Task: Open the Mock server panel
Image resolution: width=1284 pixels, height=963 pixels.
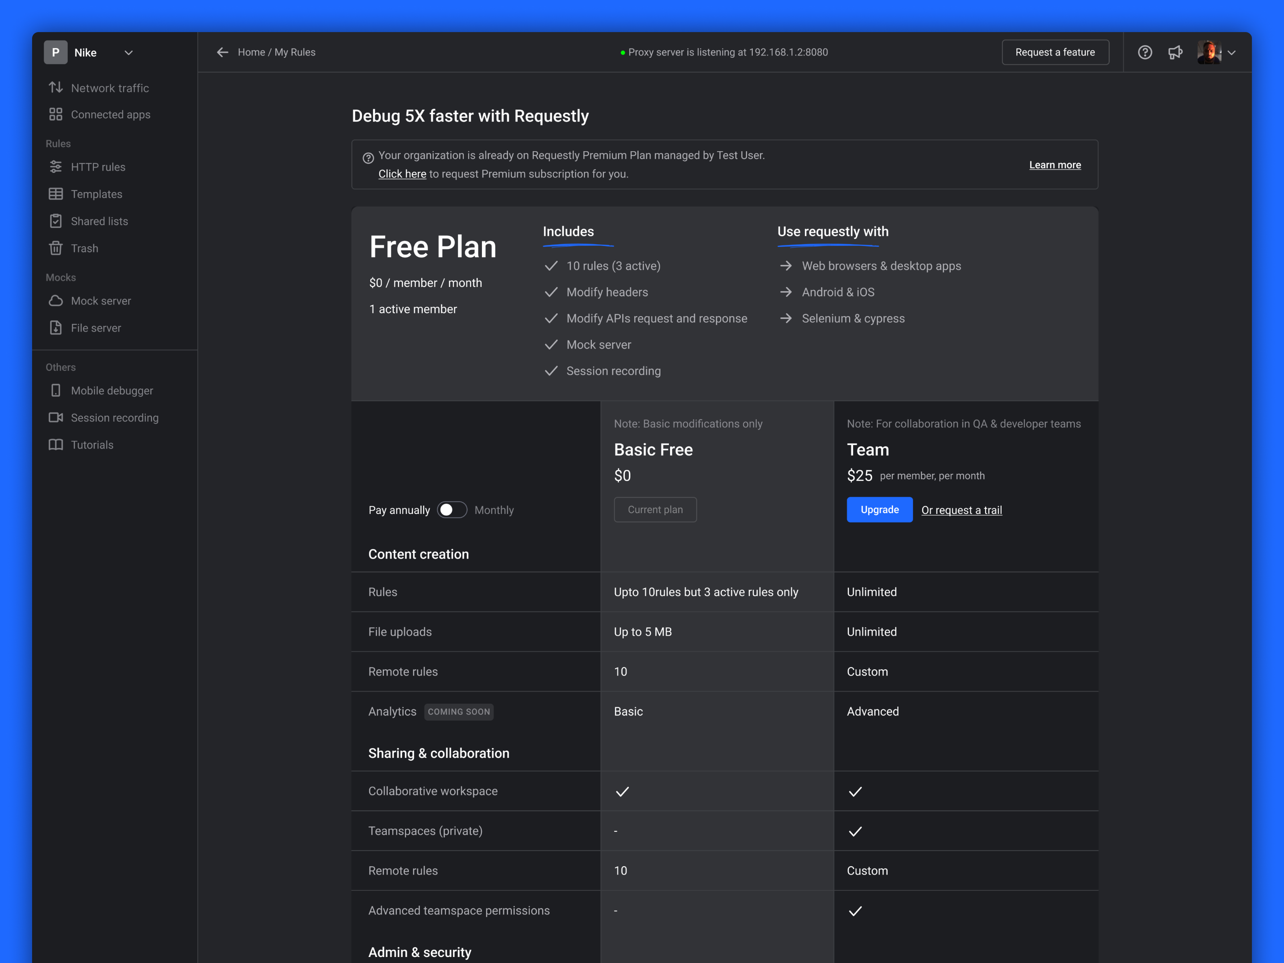Action: tap(100, 301)
